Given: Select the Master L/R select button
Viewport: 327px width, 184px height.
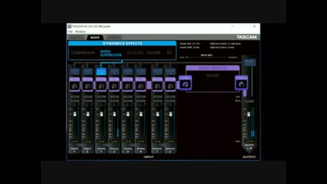Looking at the screenshot, I should pyautogui.click(x=249, y=62).
